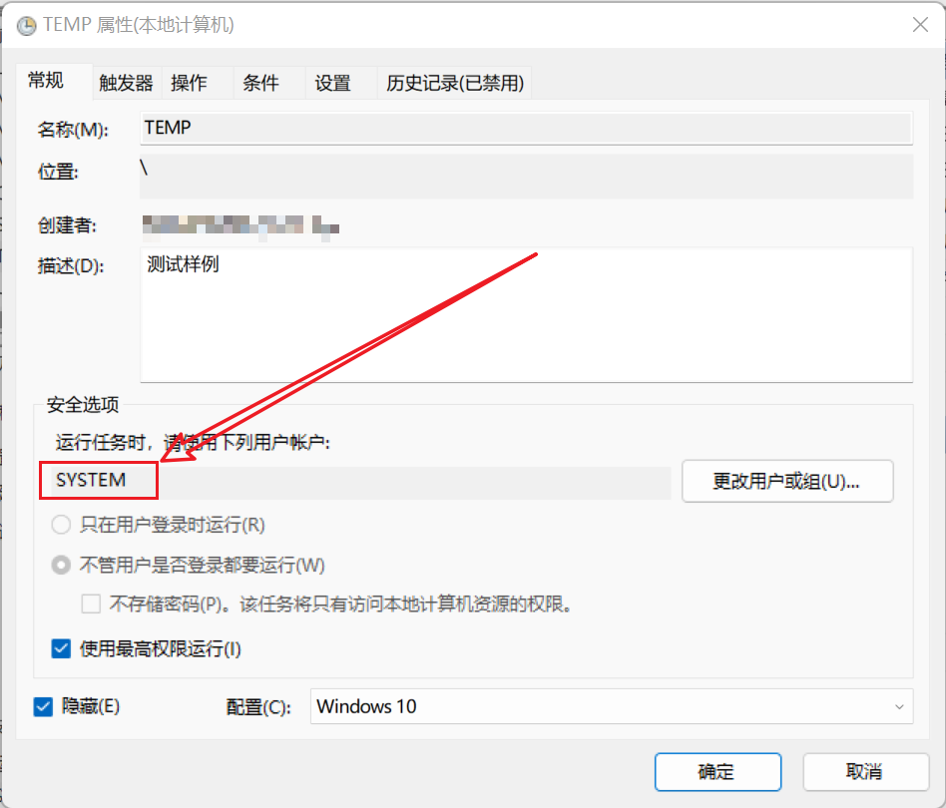Switch to the 常规 tab

(x=45, y=82)
